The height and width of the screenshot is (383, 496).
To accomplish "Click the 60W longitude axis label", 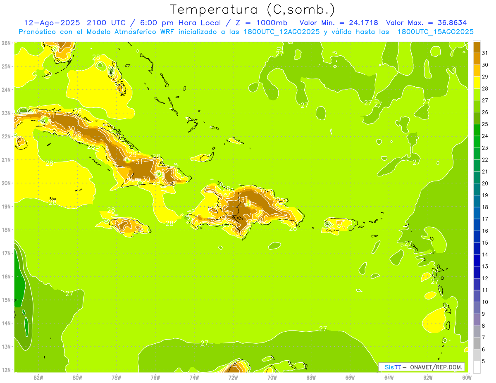I will pos(467,377).
